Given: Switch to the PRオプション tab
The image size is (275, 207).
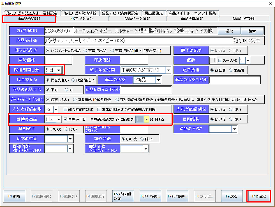Looking at the screenshot, I should point(82,19).
